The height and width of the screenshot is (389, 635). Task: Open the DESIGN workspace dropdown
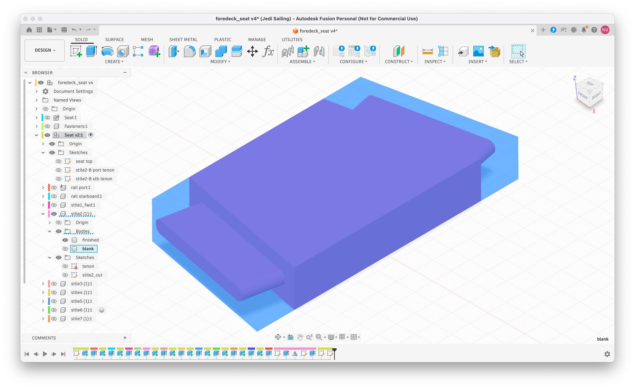tap(45, 50)
